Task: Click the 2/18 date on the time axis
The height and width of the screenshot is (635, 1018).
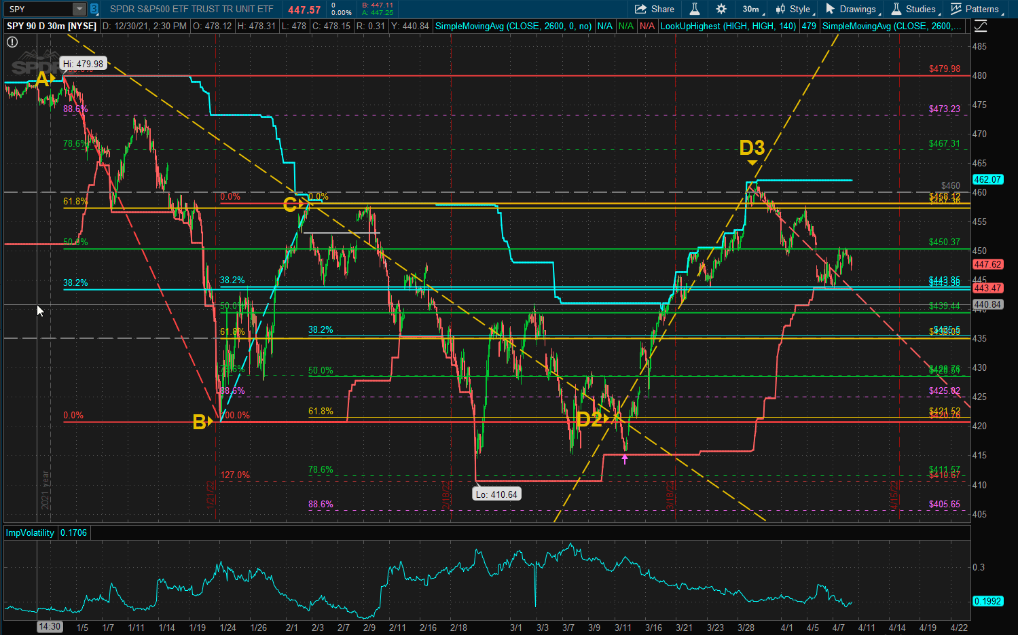Action: (x=458, y=628)
